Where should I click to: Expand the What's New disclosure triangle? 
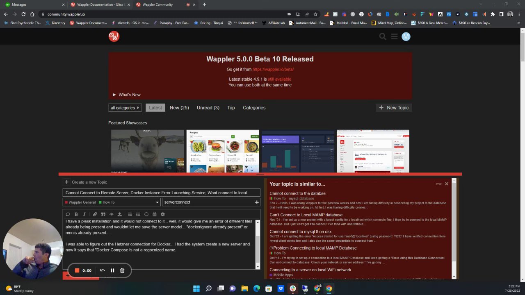tap(114, 95)
